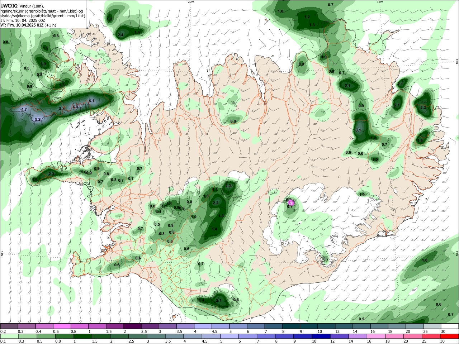Click the "slydda/snjókoma (grátt/bleikt/grænt" legend line
Viewport: 459px width, 344px height.
point(43,16)
